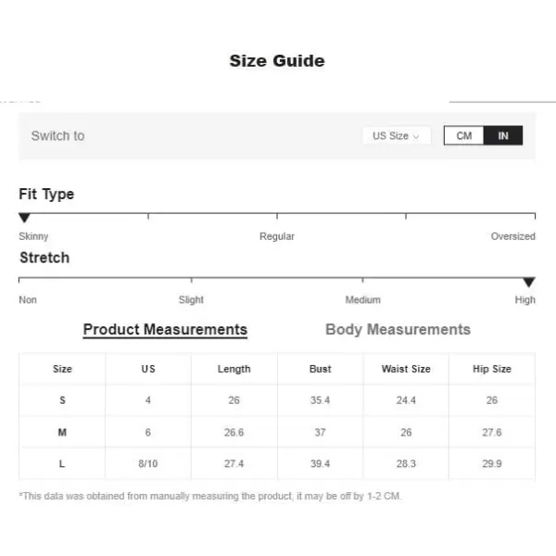Click the Fit Type Skinny marker

(24, 218)
